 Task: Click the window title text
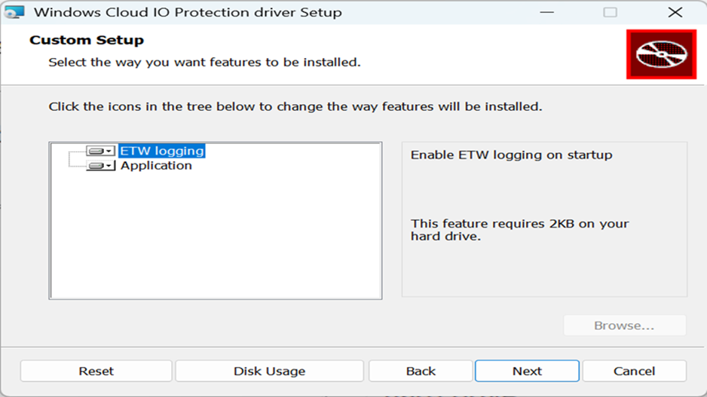coord(188,12)
